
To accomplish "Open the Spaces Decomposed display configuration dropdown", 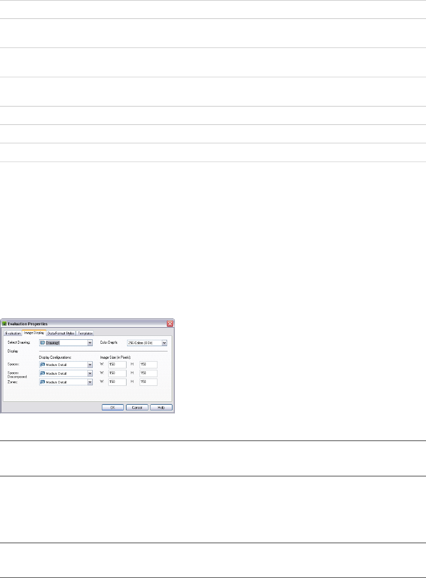I will (x=66, y=373).
